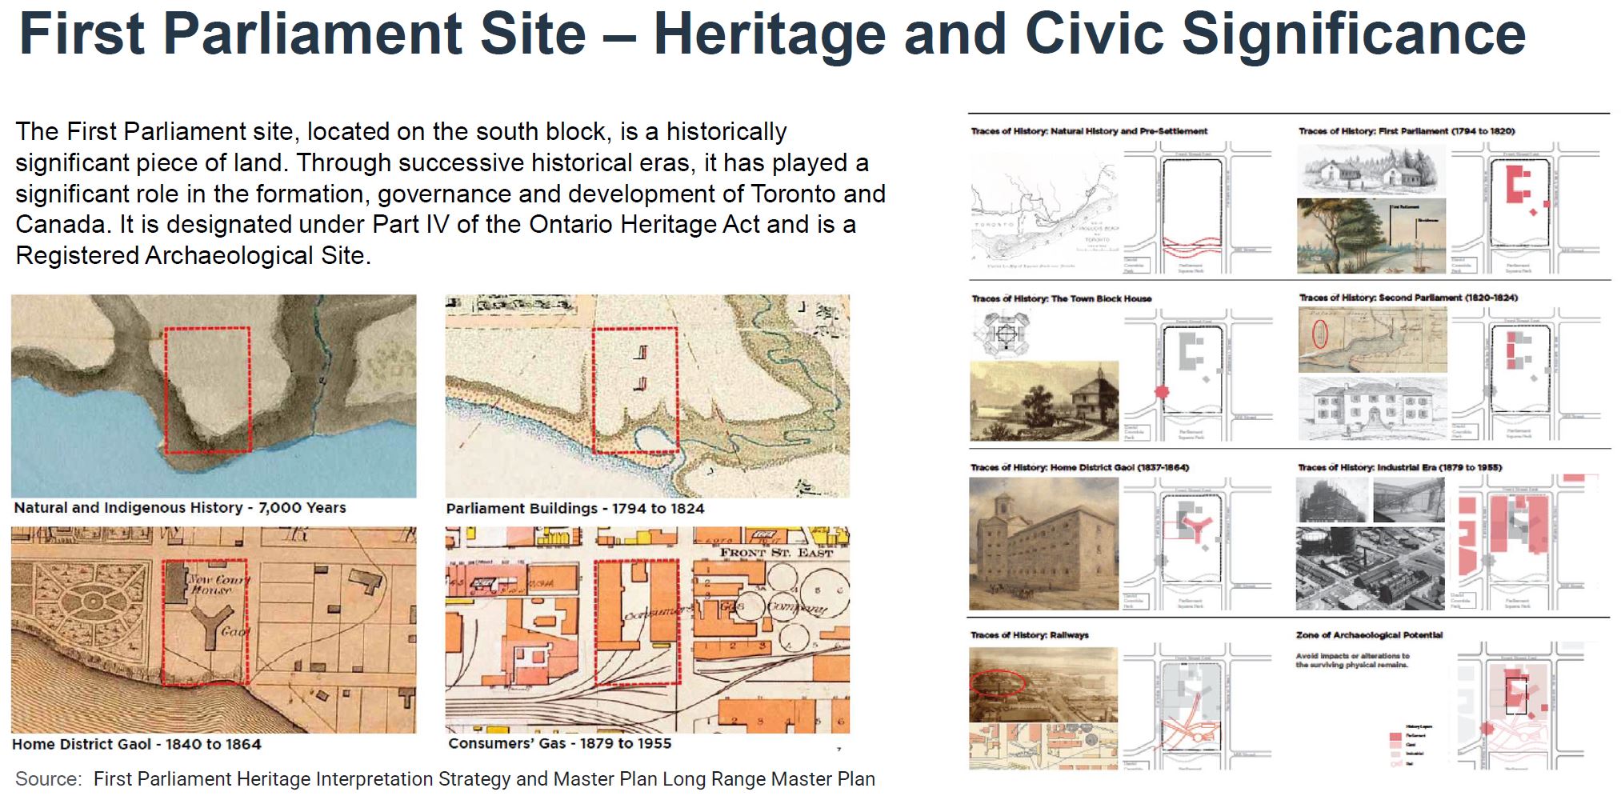This screenshot has width=1621, height=808.
Task: Click 'Zone of Archaeological Potential' heading
Action: tap(1369, 635)
